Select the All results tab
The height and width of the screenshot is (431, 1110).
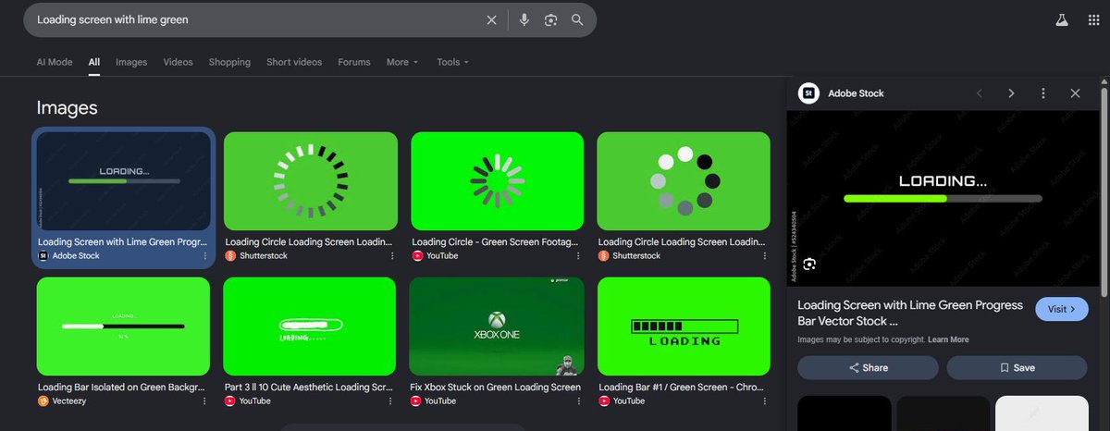(94, 62)
